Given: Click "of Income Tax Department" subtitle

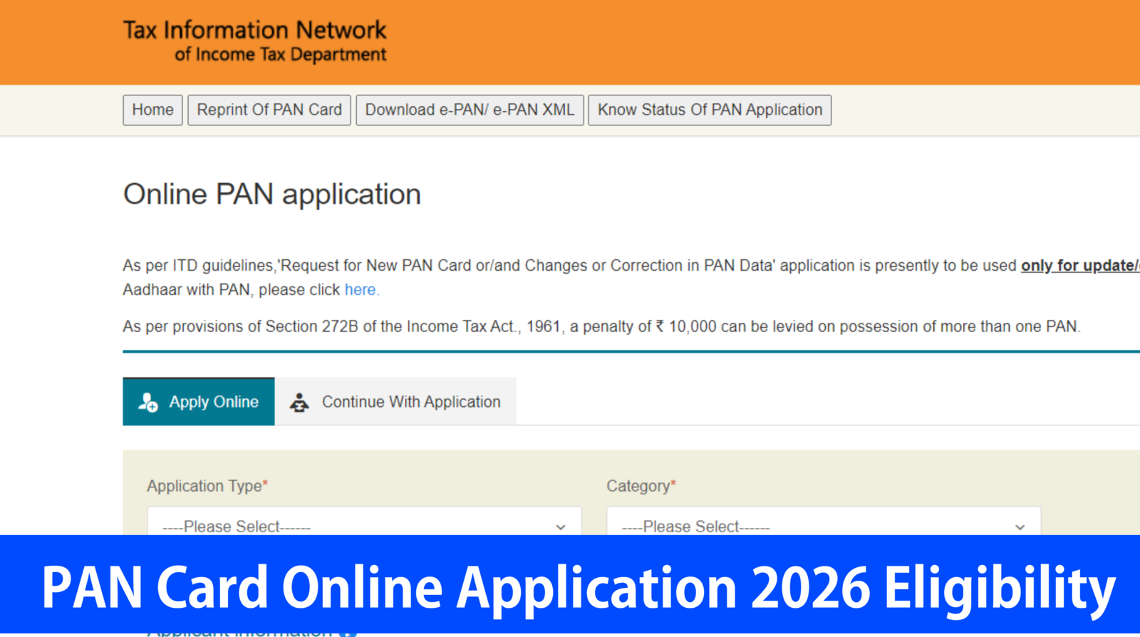Looking at the screenshot, I should pyautogui.click(x=280, y=55).
